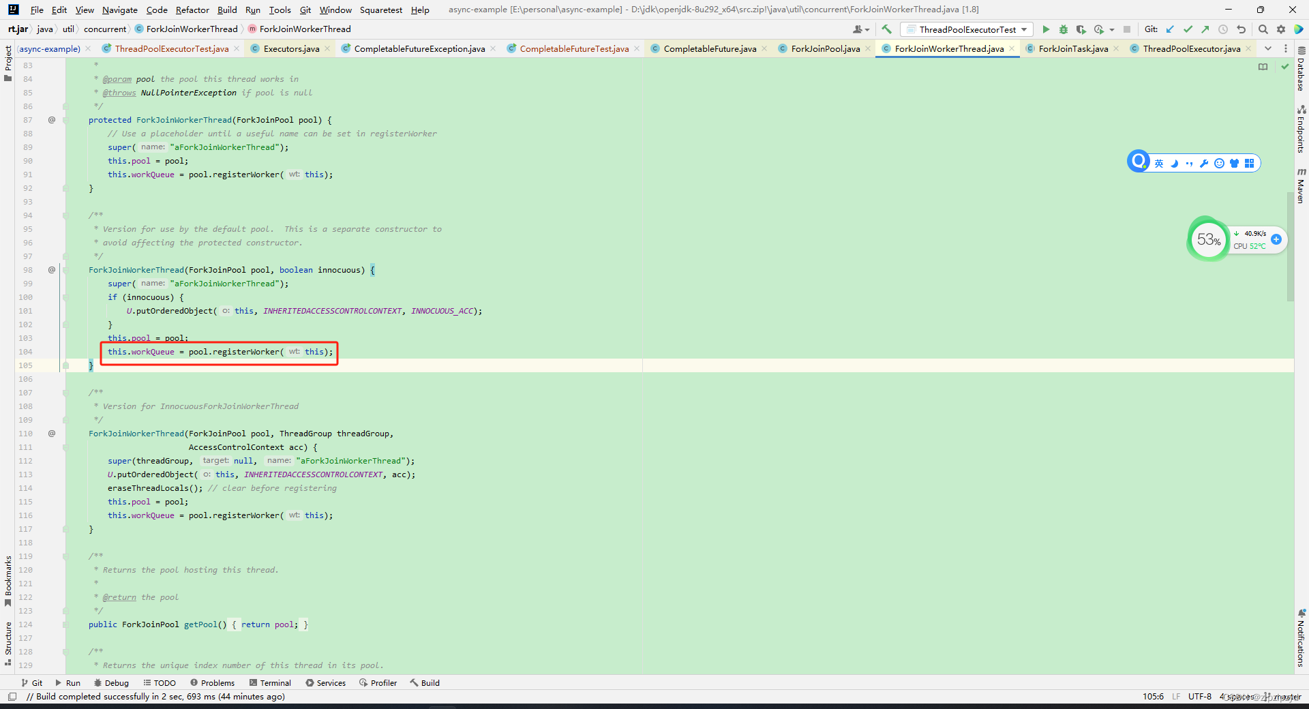Push commits via Git green arrow
The height and width of the screenshot is (709, 1309).
(x=1205, y=29)
